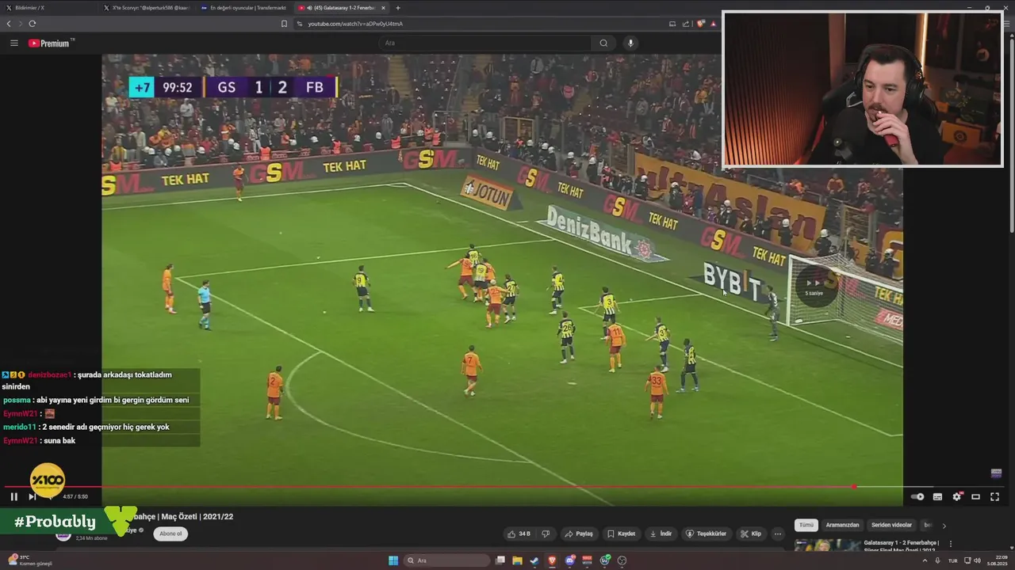This screenshot has width=1015, height=570.
Task: Open more actions three-dot menu
Action: [x=778, y=534]
